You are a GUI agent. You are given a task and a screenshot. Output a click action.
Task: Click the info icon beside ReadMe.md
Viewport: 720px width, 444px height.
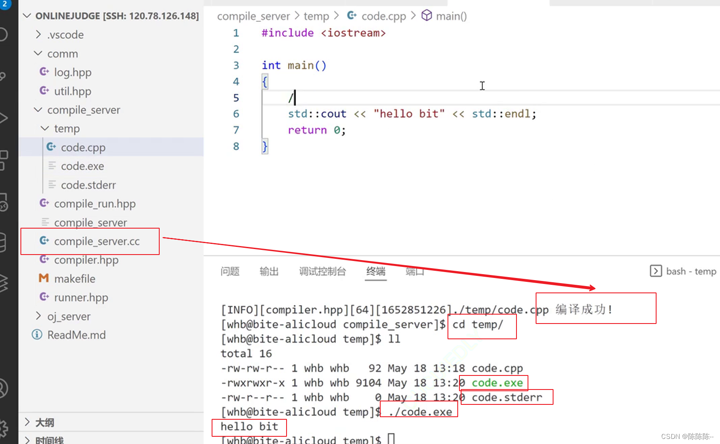pyautogui.click(x=37, y=335)
